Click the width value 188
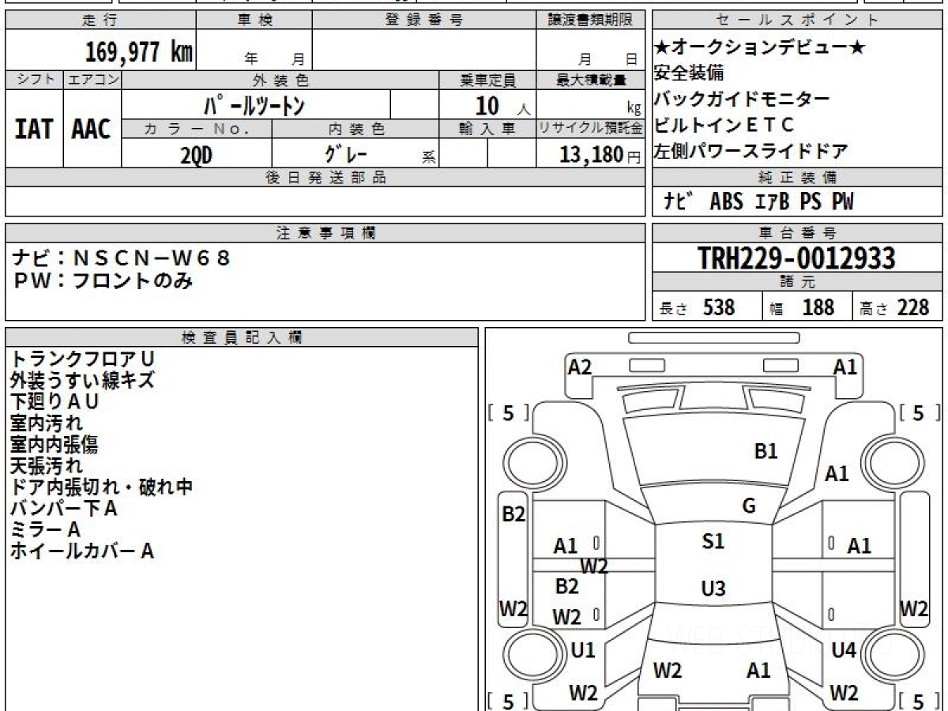This screenshot has width=948, height=711. pos(818,307)
